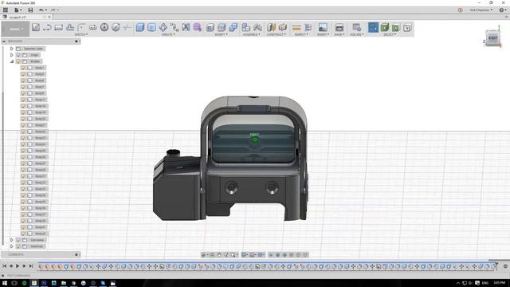Click the job status icon

461,10
